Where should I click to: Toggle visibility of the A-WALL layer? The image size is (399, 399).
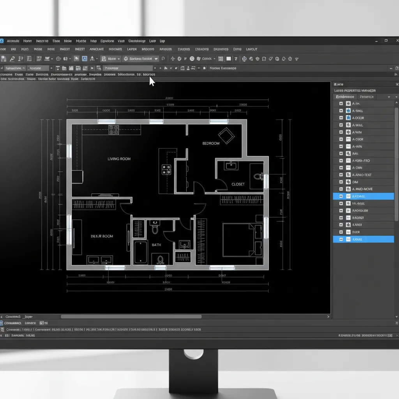tap(341, 111)
